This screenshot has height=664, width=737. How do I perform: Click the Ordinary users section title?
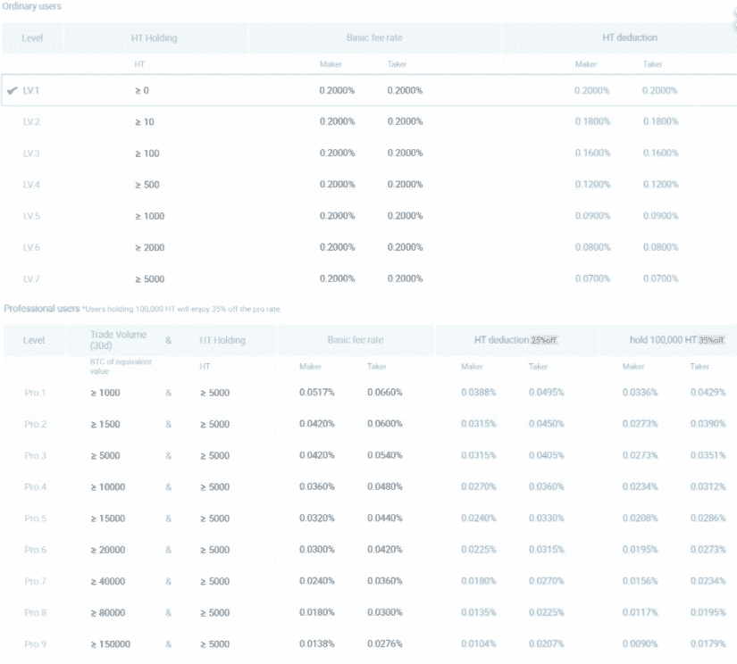coord(32,6)
